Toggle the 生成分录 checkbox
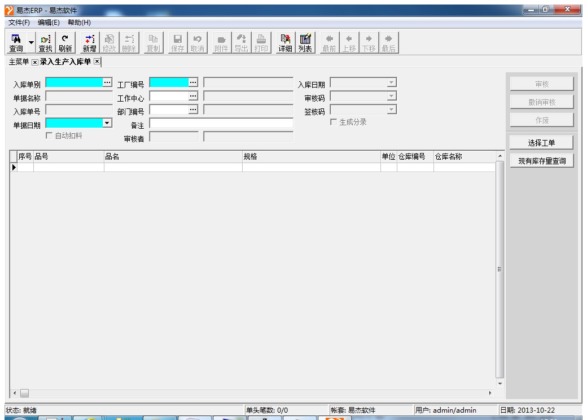This screenshot has width=587, height=420. (x=334, y=122)
